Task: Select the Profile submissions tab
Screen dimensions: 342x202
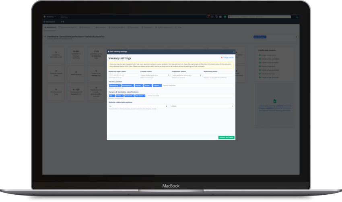Action: 164,27
